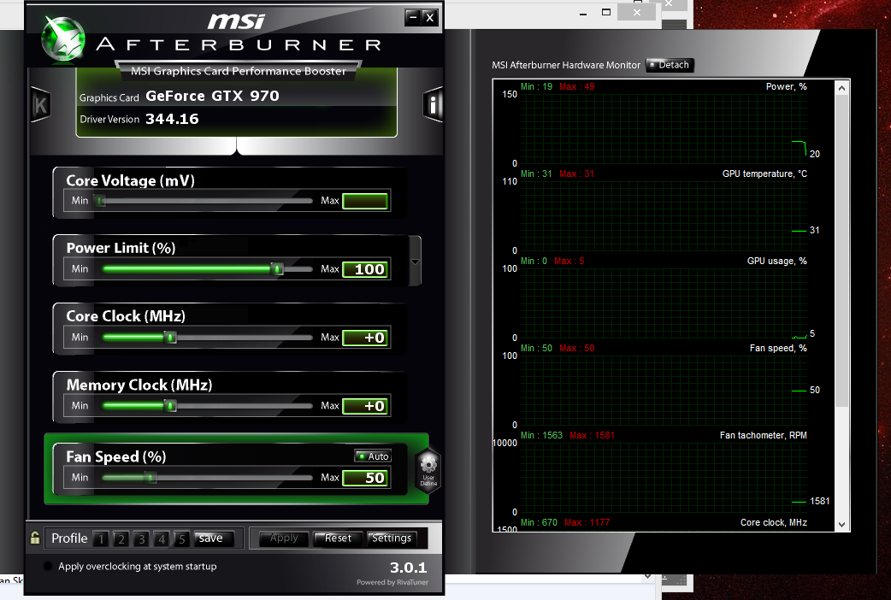Click the profile save button
Image resolution: width=891 pixels, height=600 pixels.
214,538
